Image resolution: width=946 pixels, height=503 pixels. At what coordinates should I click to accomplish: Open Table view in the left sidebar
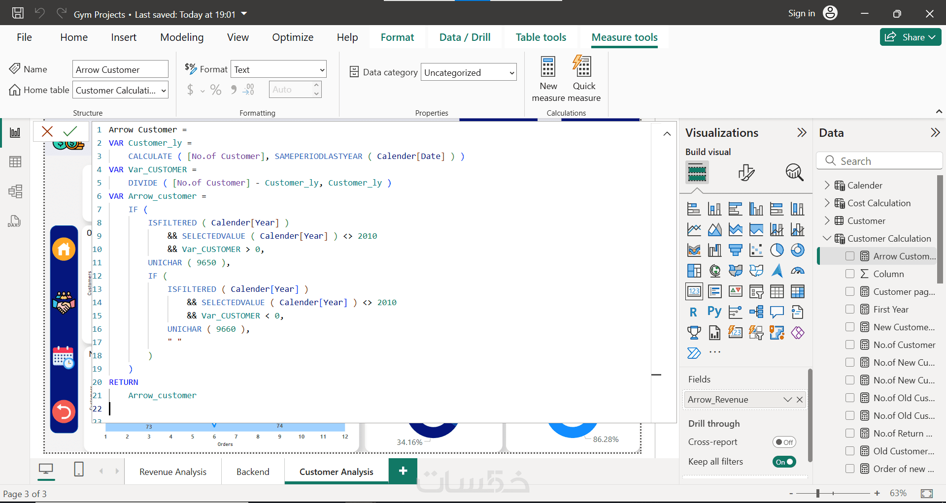pyautogui.click(x=15, y=162)
